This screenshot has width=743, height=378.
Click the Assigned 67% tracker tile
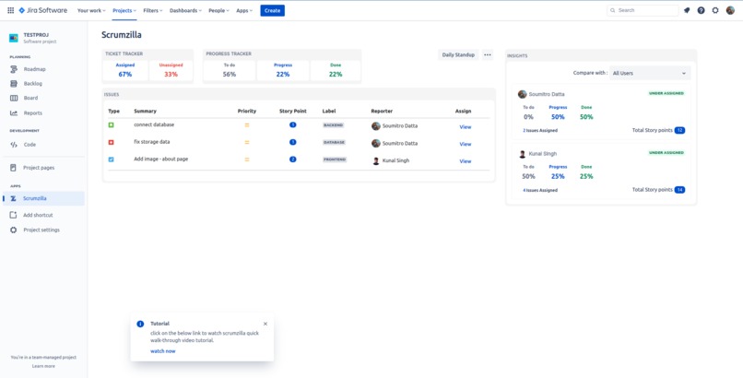pyautogui.click(x=125, y=71)
